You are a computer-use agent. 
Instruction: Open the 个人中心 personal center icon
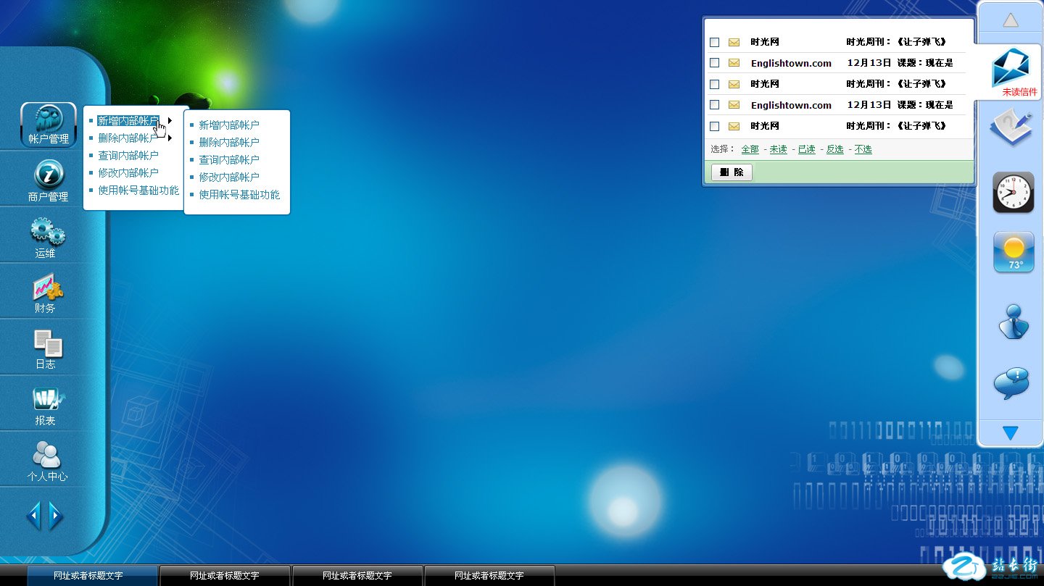tap(47, 459)
